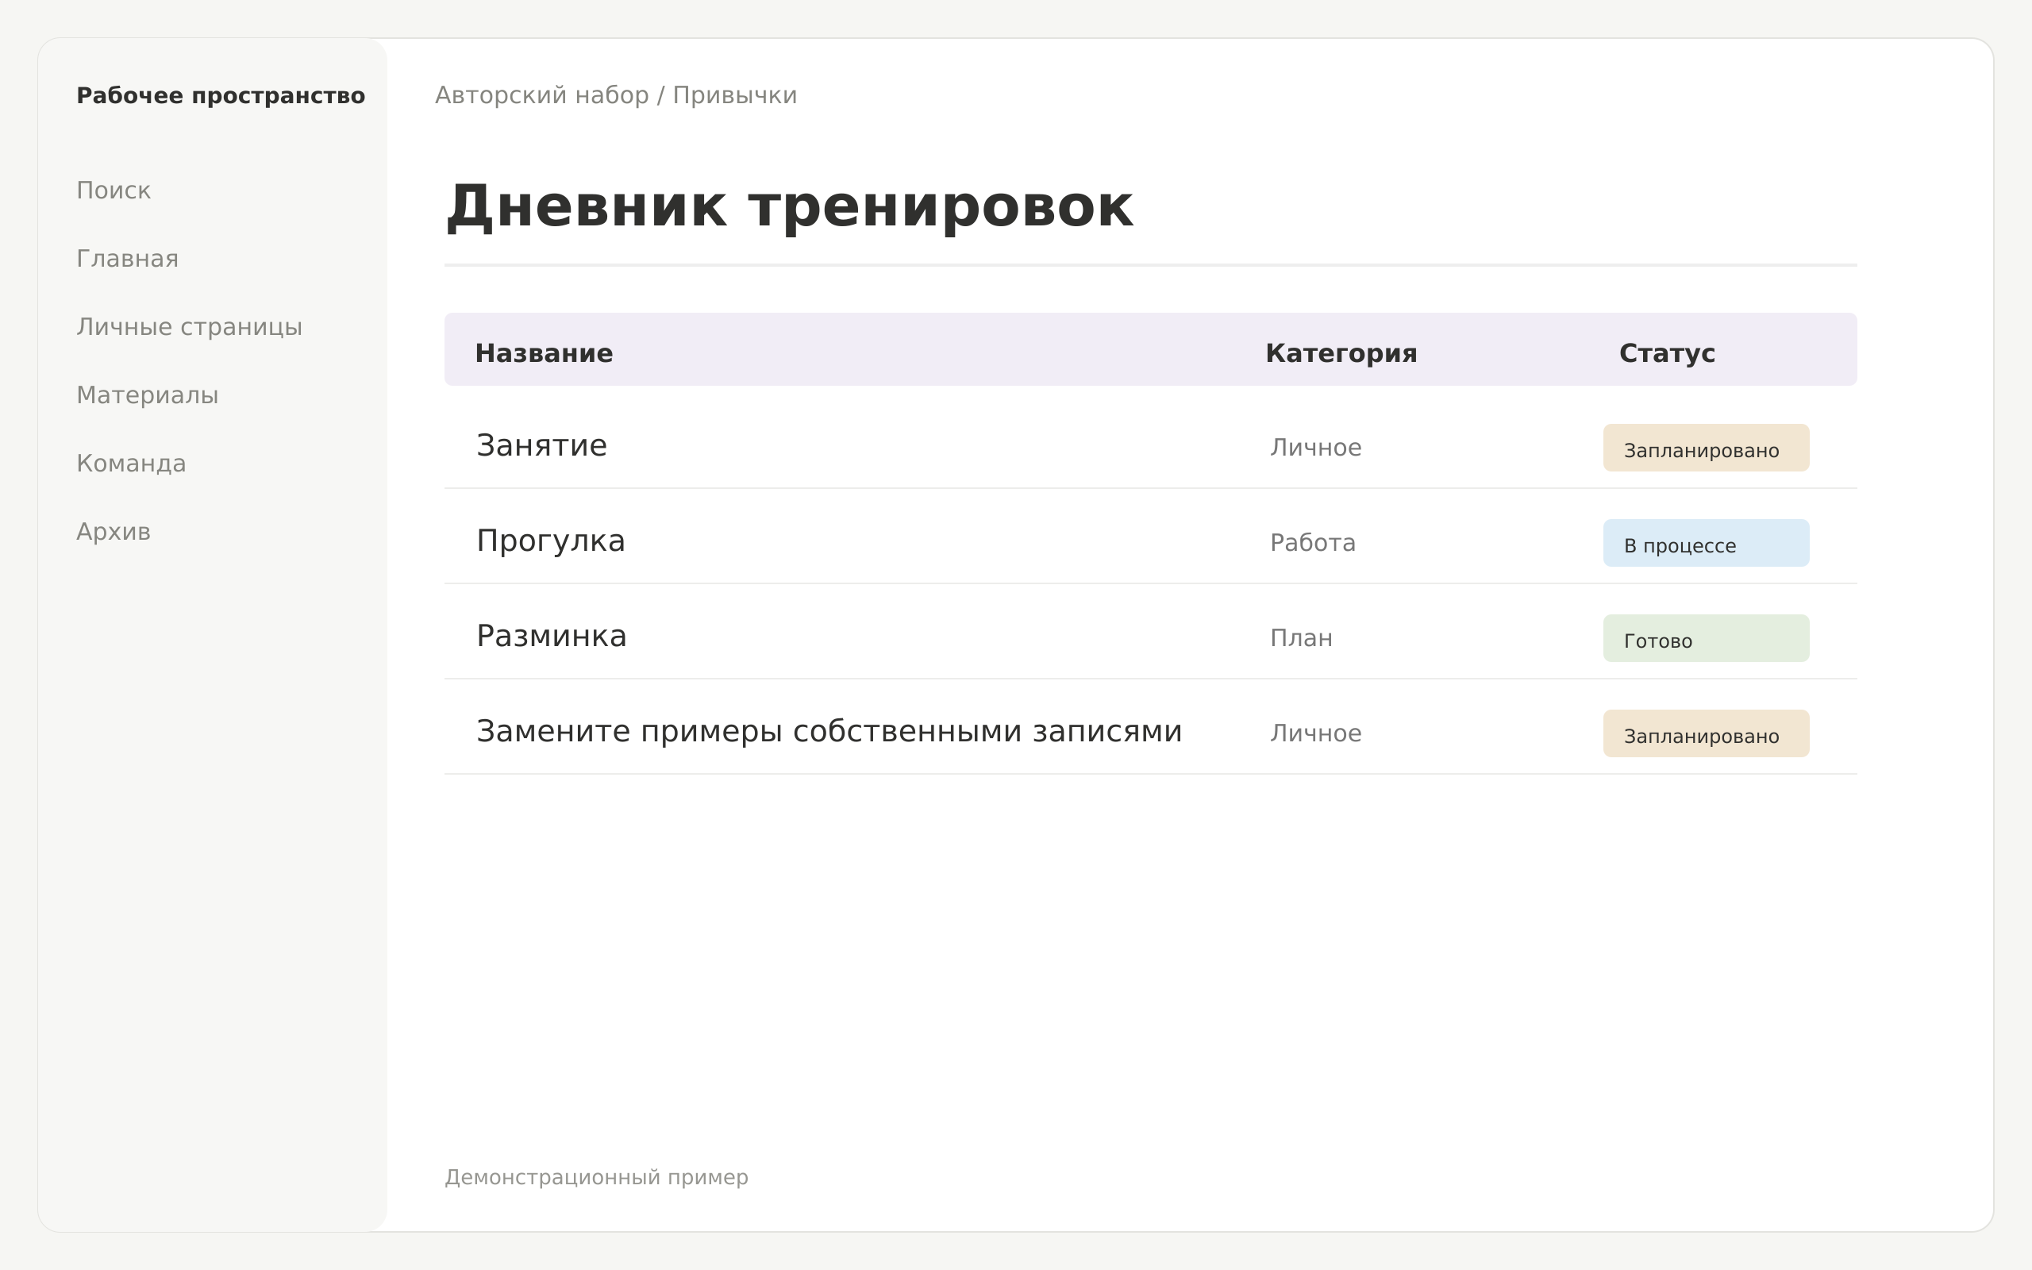
Task: Click the Дневник тренировок page title
Action: click(789, 206)
